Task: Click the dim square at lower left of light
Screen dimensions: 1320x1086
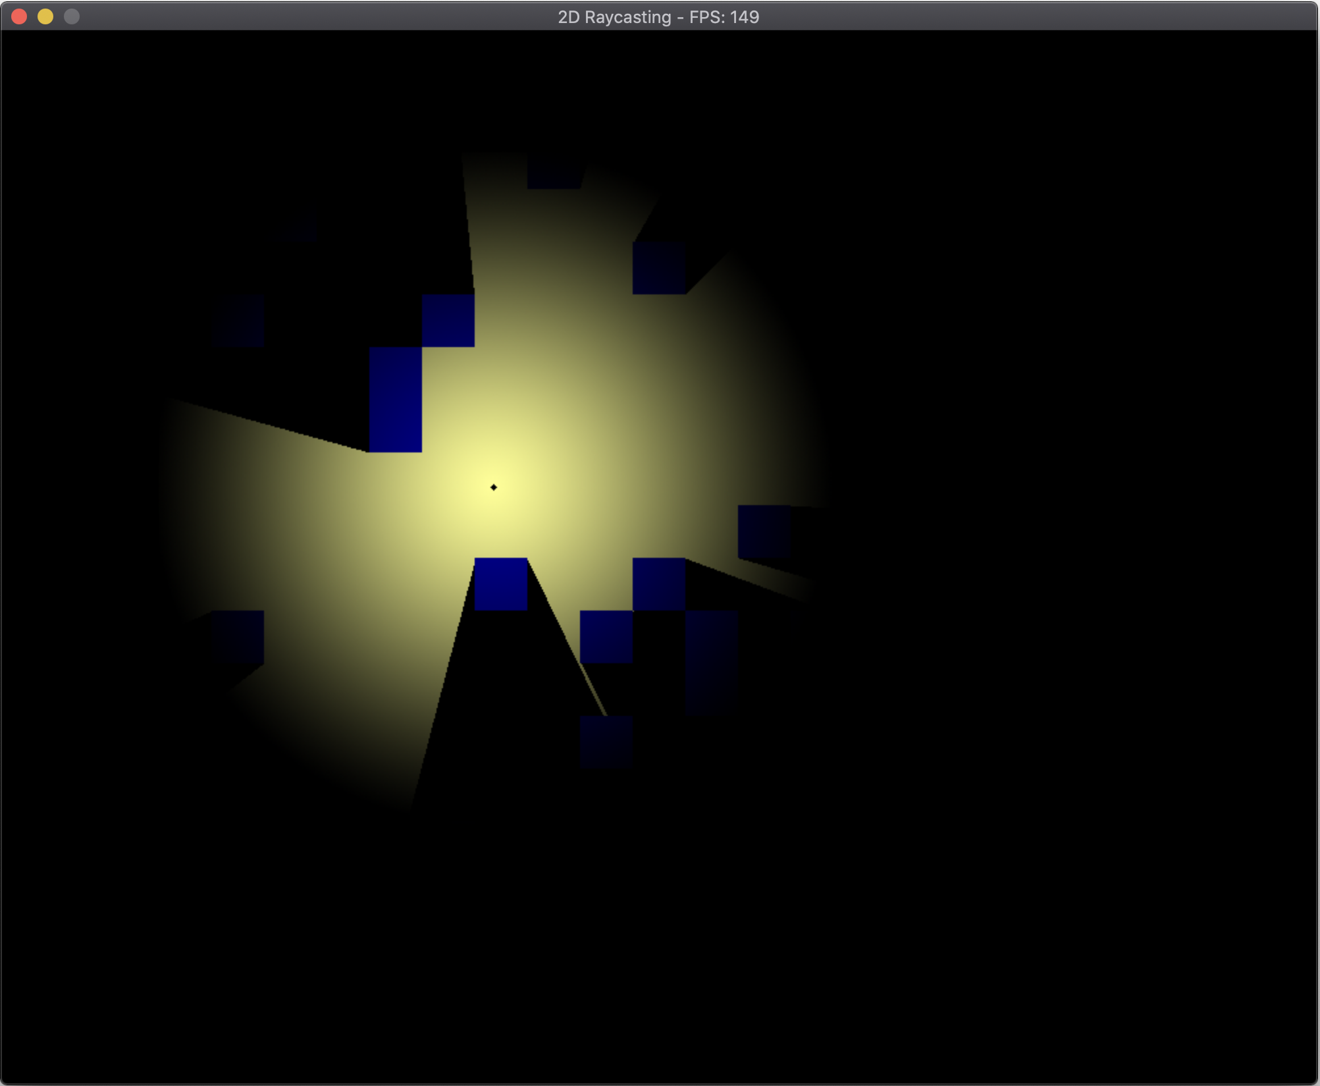Action: [238, 637]
